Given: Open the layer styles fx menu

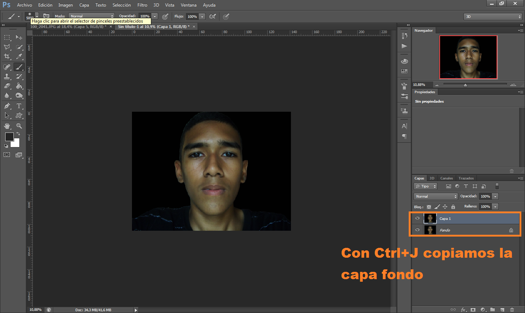Looking at the screenshot, I should click(x=463, y=310).
